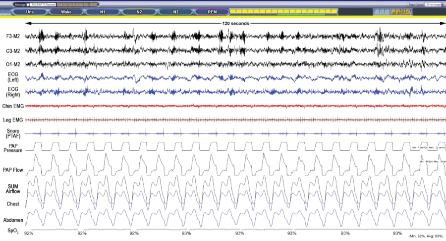
Task: Score epoch as REM
Action: [x=212, y=12]
